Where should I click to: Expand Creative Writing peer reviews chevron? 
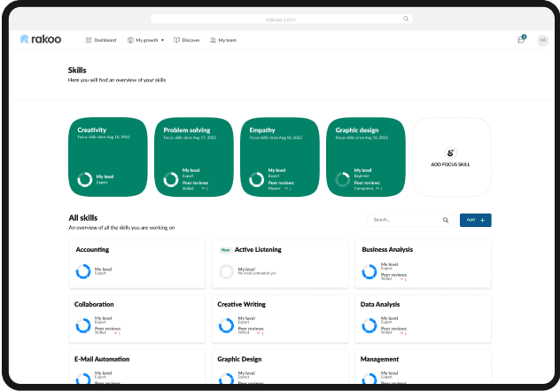pos(259,332)
